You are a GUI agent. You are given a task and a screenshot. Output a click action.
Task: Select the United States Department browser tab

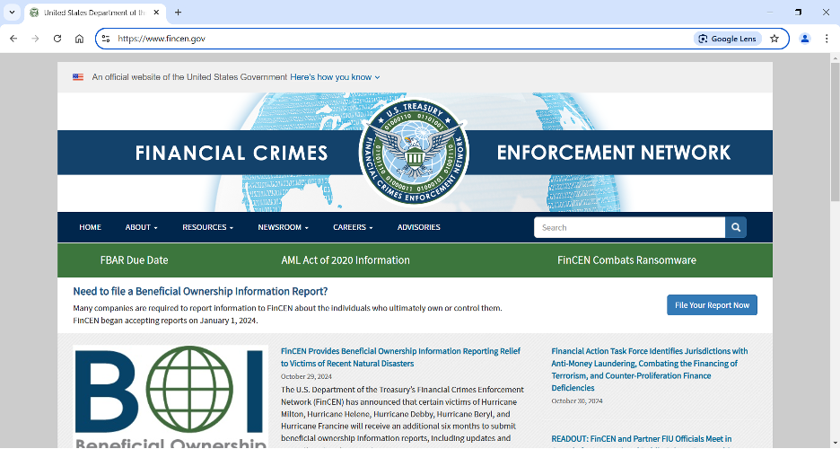[95, 13]
